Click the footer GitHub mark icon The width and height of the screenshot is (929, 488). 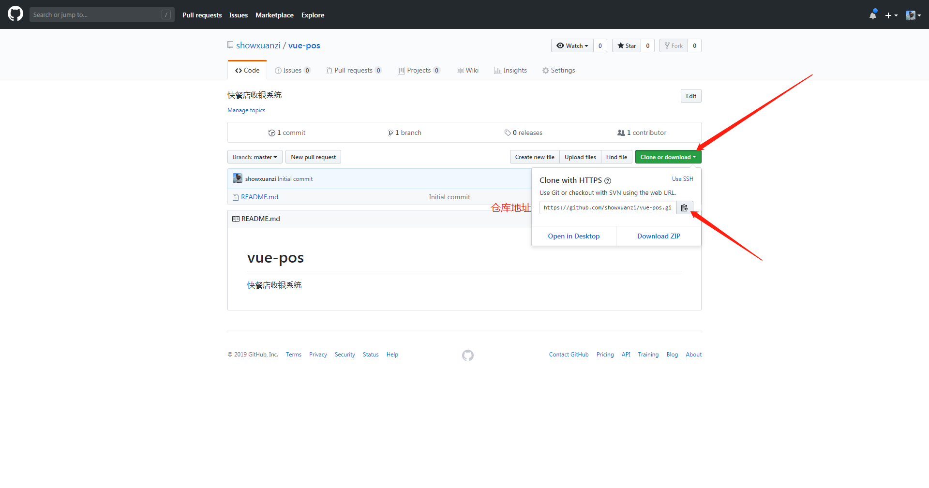(x=468, y=355)
